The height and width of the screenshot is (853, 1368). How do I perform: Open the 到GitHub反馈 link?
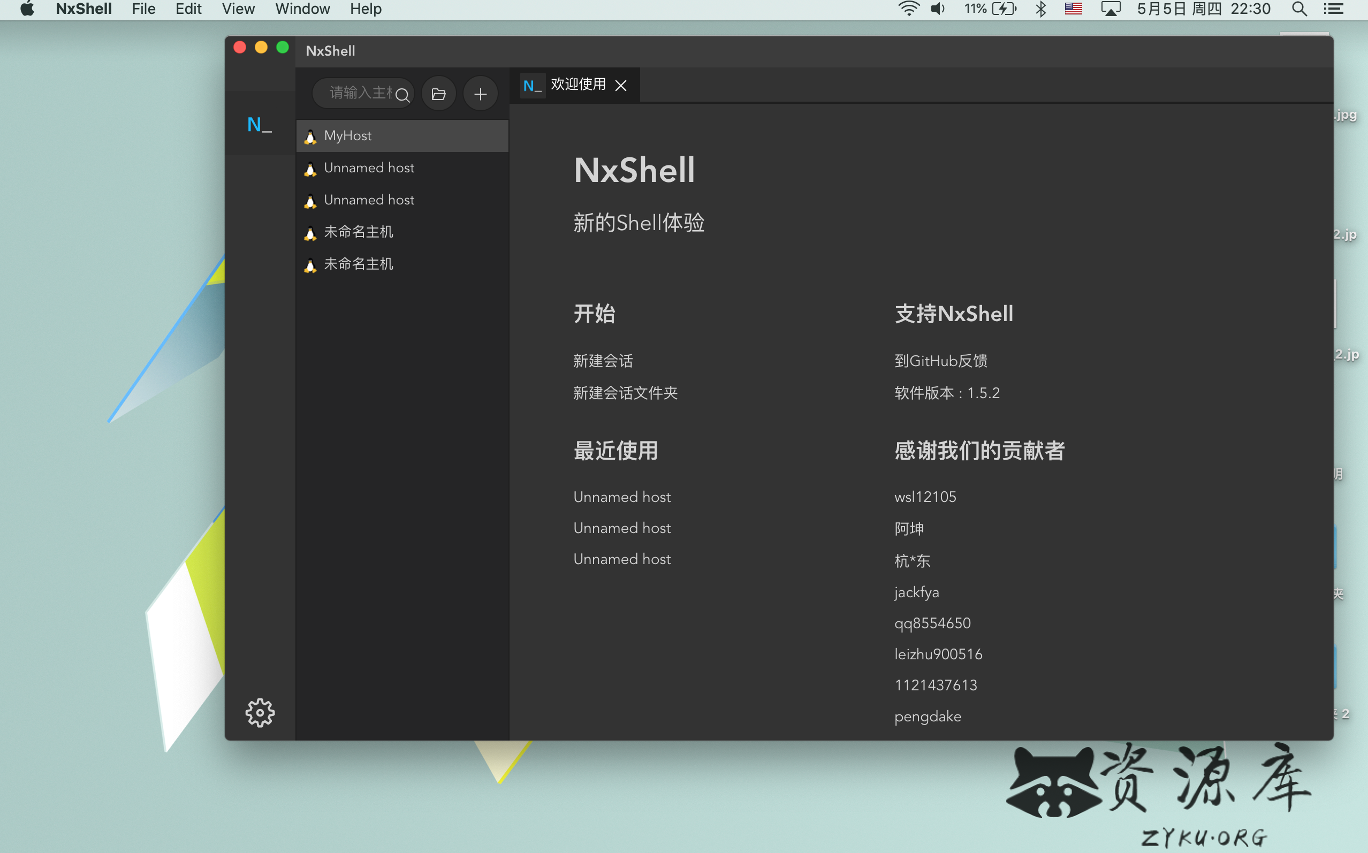(940, 361)
